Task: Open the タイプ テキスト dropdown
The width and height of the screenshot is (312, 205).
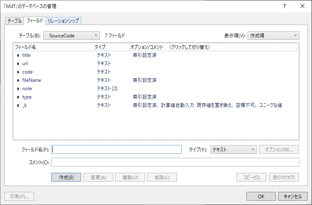Action: pyautogui.click(x=233, y=149)
